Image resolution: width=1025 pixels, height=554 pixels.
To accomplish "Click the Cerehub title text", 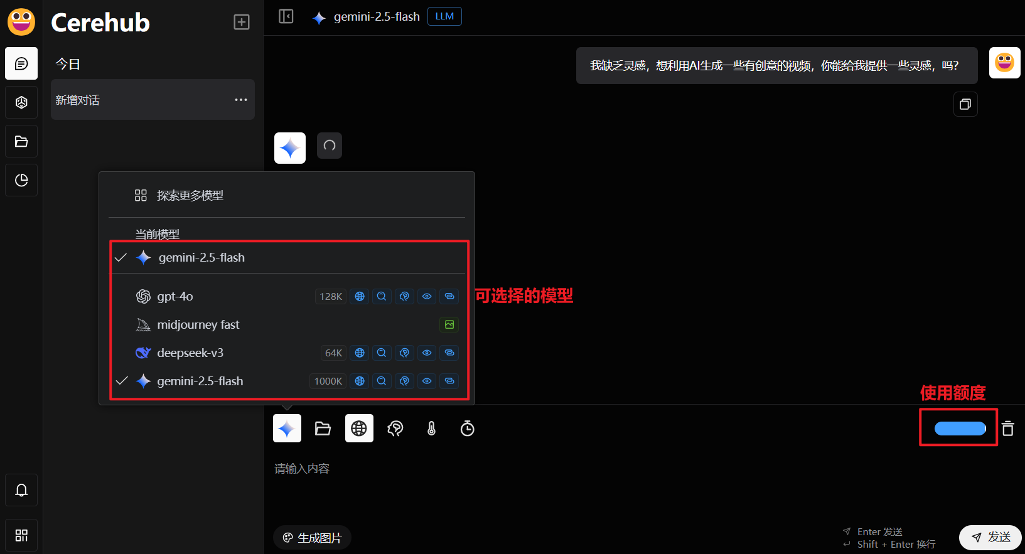I will coord(100,23).
